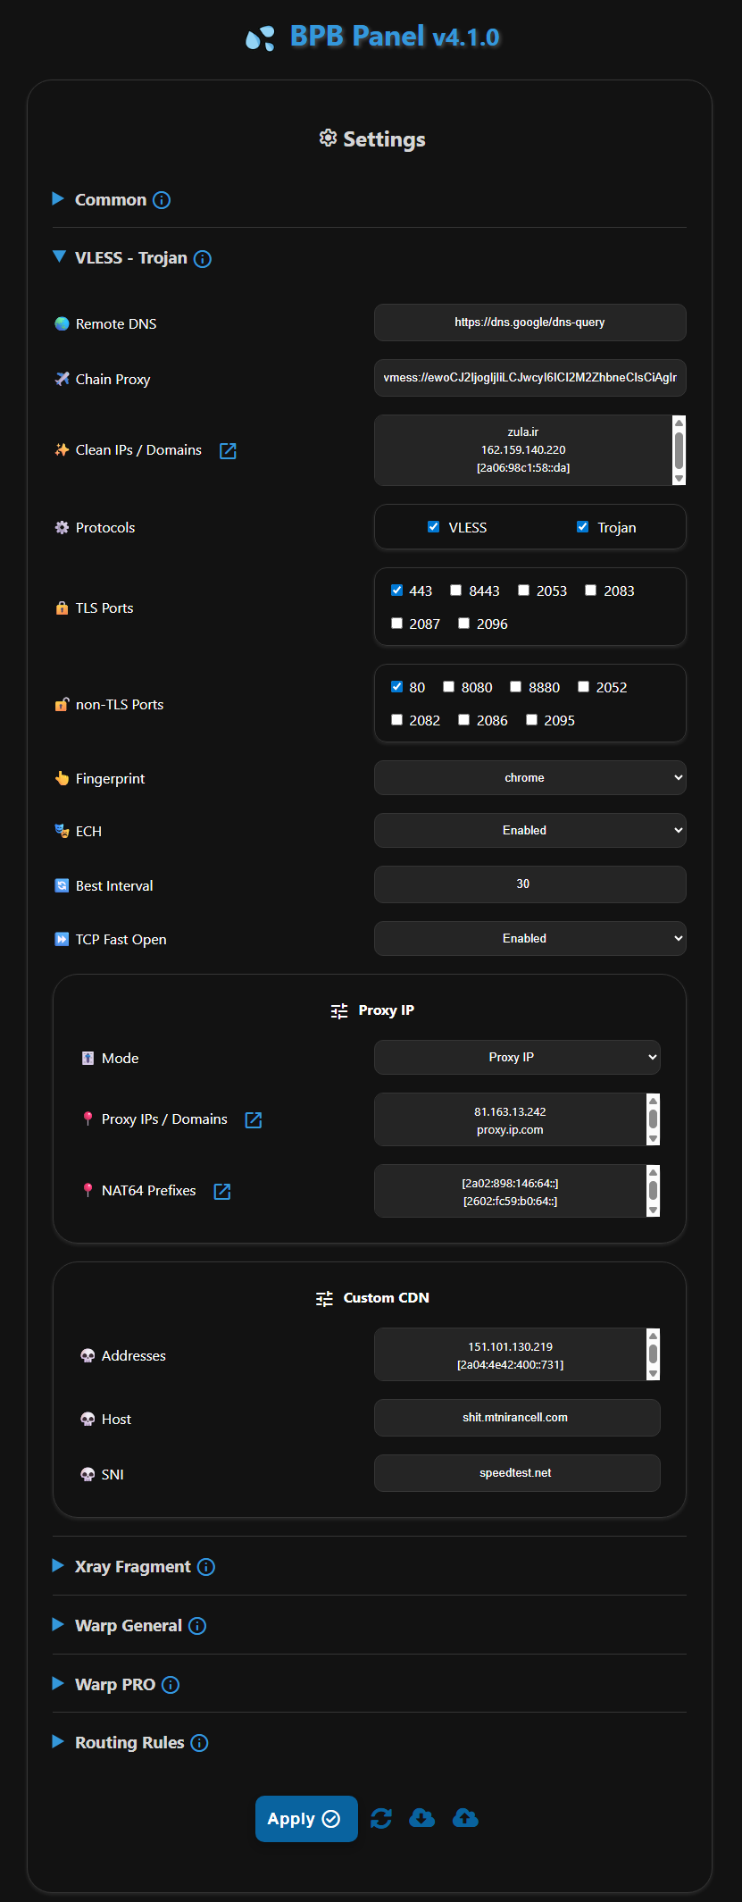This screenshot has height=1902, width=742.
Task: Click scrollbar down arrow in CDN Addresses box
Action: coord(654,1374)
